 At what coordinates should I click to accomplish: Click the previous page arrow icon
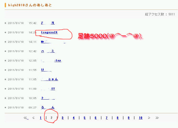tap(33, 118)
